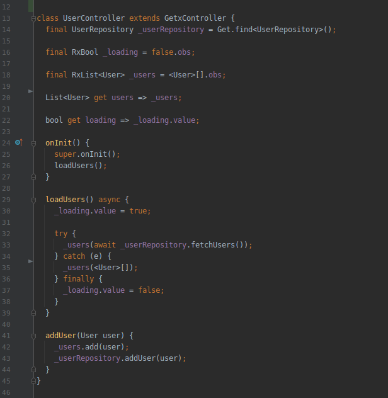Viewport: 388px width, 398px height.
Task: Click the loading getter name on line 22
Action: click(100, 120)
